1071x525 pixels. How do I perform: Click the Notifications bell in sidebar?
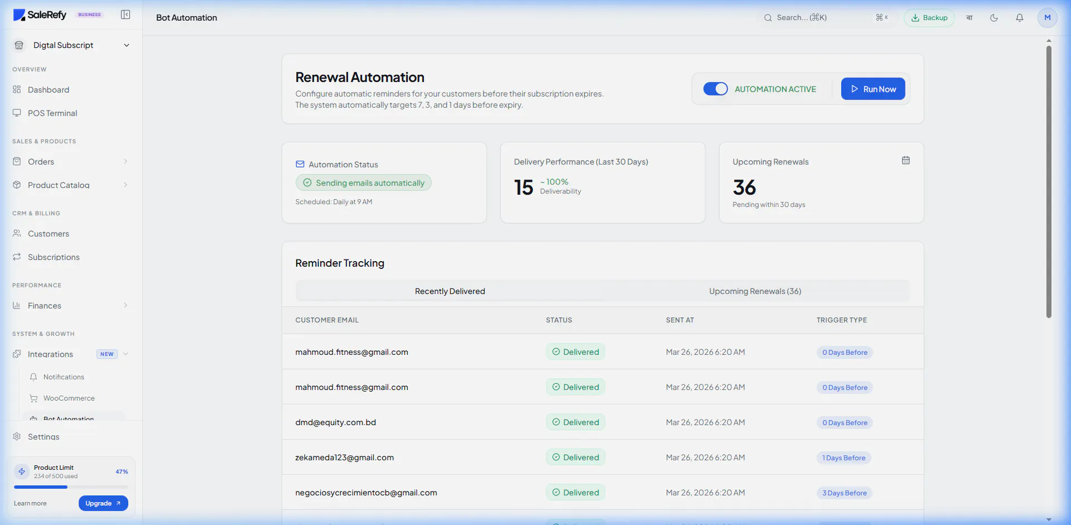(x=33, y=377)
